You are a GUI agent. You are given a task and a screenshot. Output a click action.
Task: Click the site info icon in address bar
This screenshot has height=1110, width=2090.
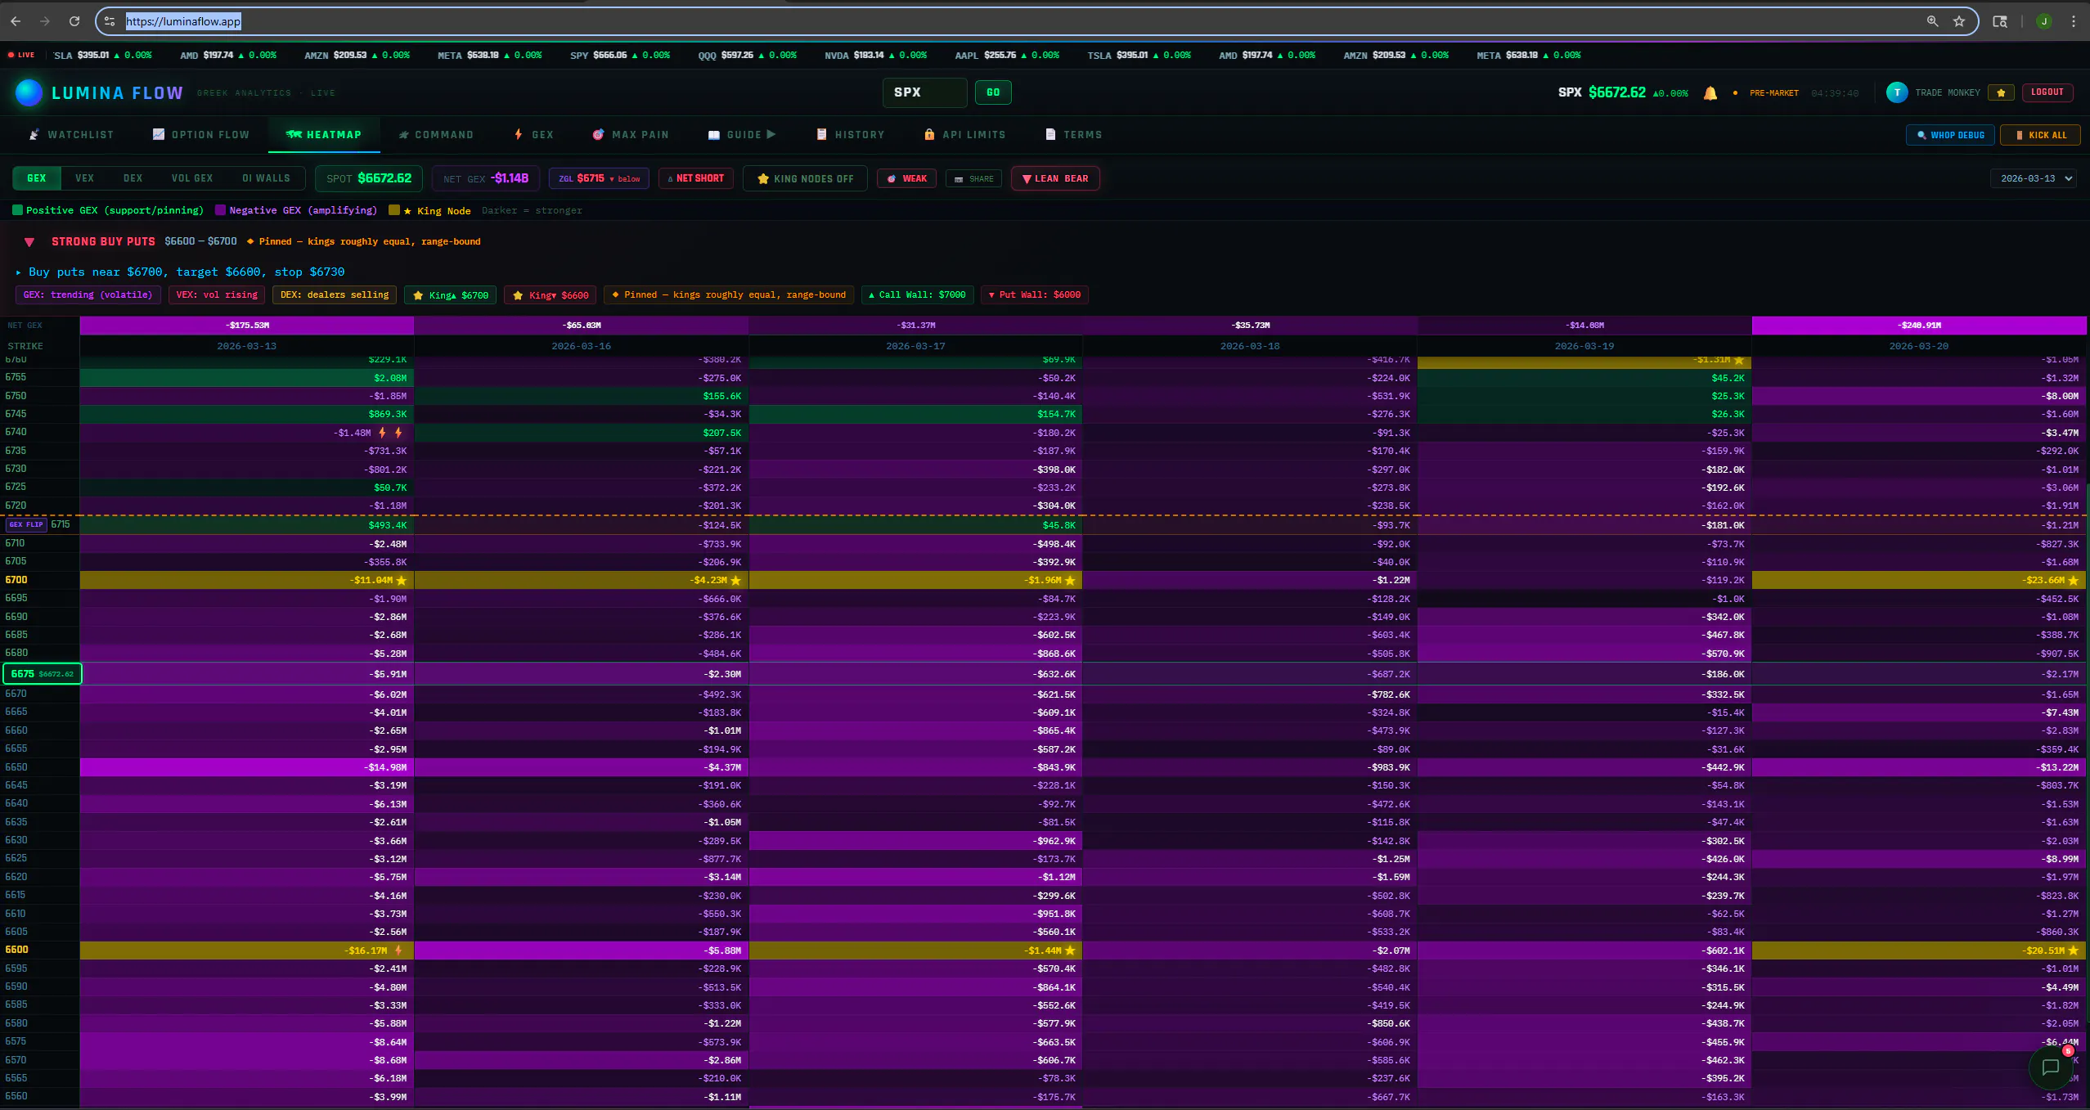coord(110,21)
